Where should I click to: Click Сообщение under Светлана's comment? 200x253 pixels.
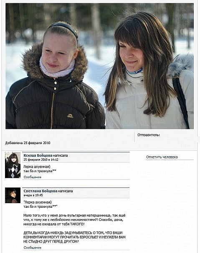(32, 248)
